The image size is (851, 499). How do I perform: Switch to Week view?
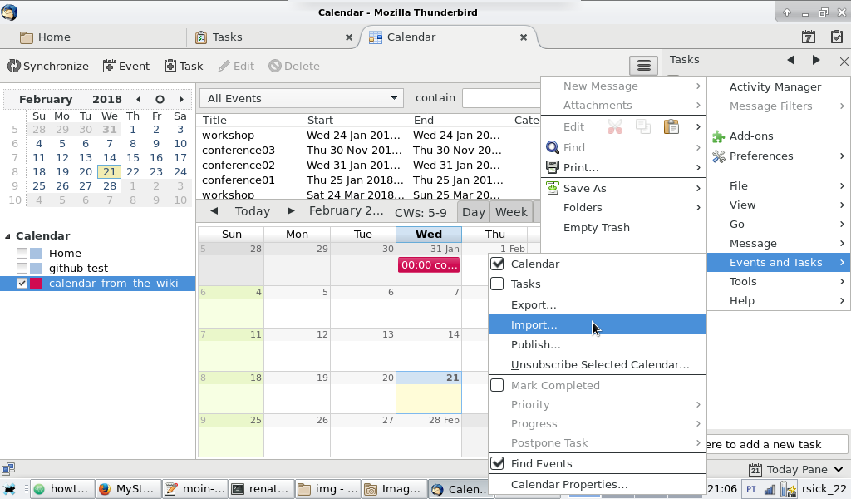click(x=511, y=212)
